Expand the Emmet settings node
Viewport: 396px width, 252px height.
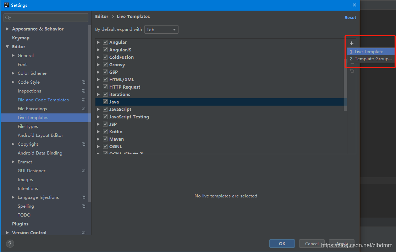tap(13, 162)
